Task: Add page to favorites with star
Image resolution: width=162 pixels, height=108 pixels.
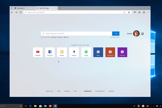Action: pyautogui.click(x=129, y=12)
